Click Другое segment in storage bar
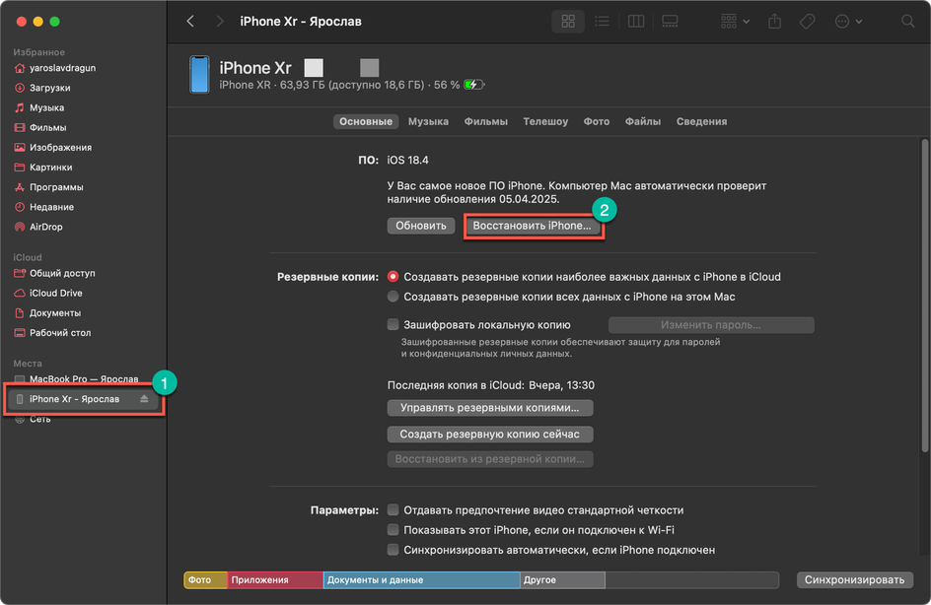Image resolution: width=931 pixels, height=605 pixels. (563, 580)
